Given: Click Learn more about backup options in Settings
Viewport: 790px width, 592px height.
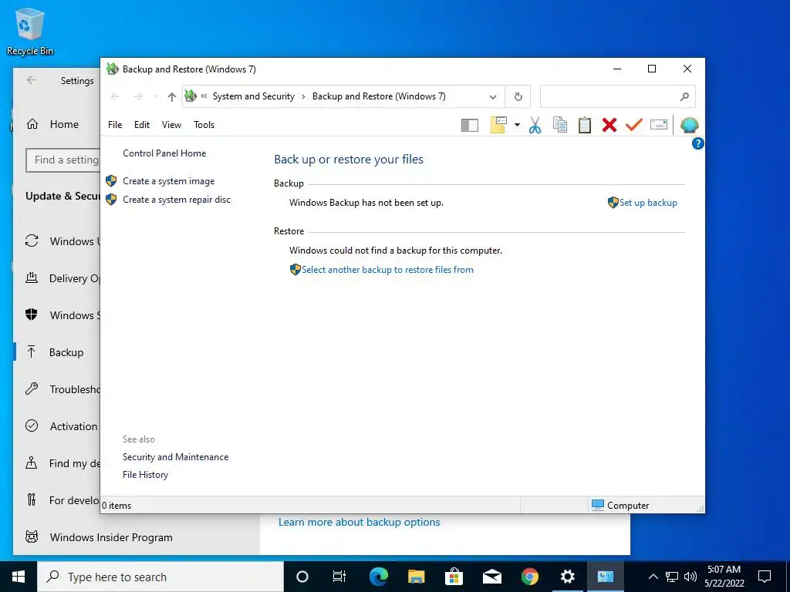Looking at the screenshot, I should pyautogui.click(x=360, y=523).
